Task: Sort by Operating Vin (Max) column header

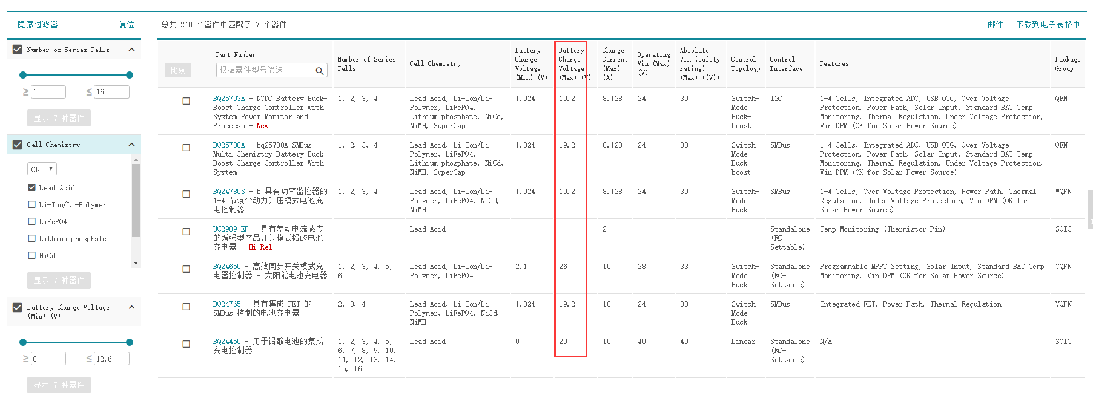Action: 653,63
